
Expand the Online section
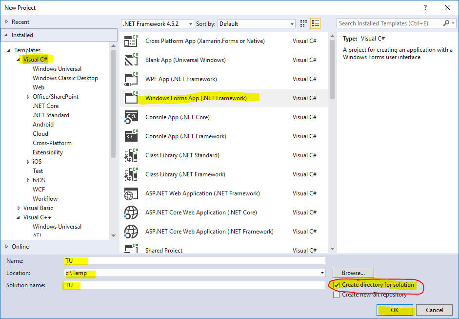point(7,247)
